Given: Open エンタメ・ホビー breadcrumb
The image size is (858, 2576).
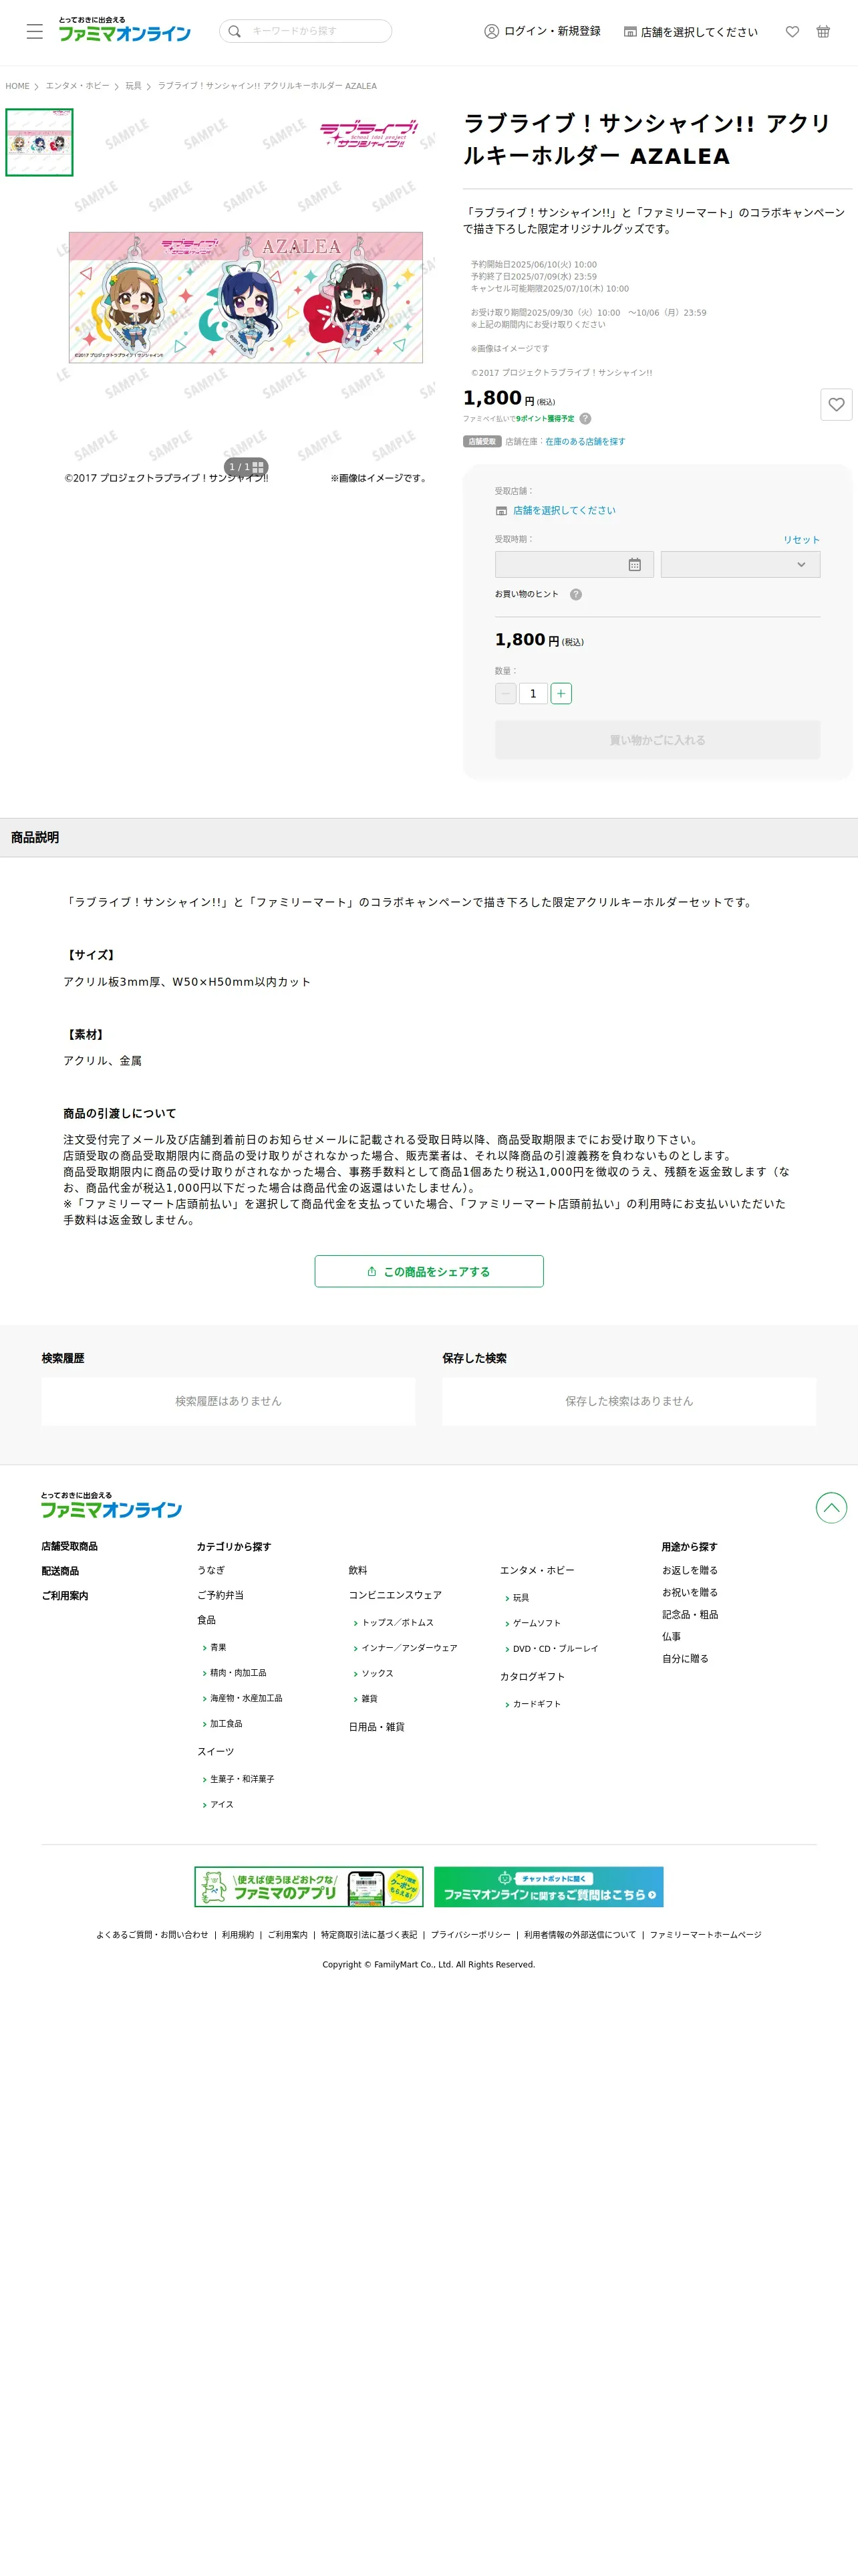Looking at the screenshot, I should tap(77, 86).
